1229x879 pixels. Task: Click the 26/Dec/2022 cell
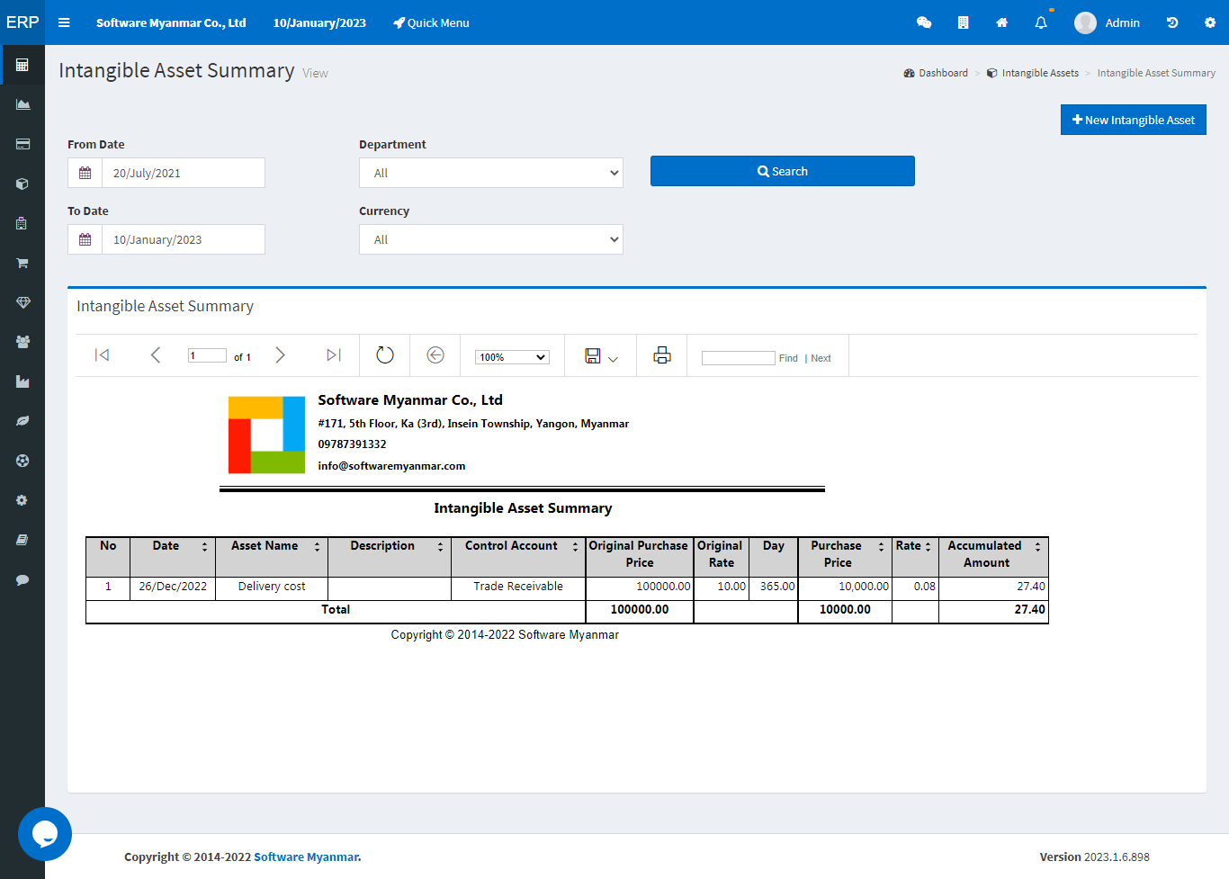coord(173,587)
